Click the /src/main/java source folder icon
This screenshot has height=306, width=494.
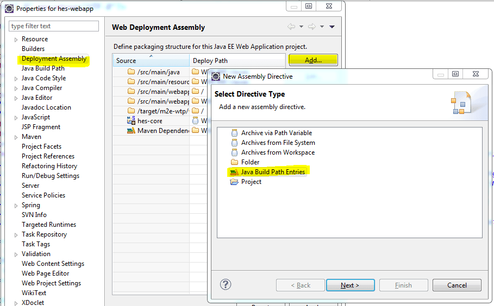pos(132,72)
